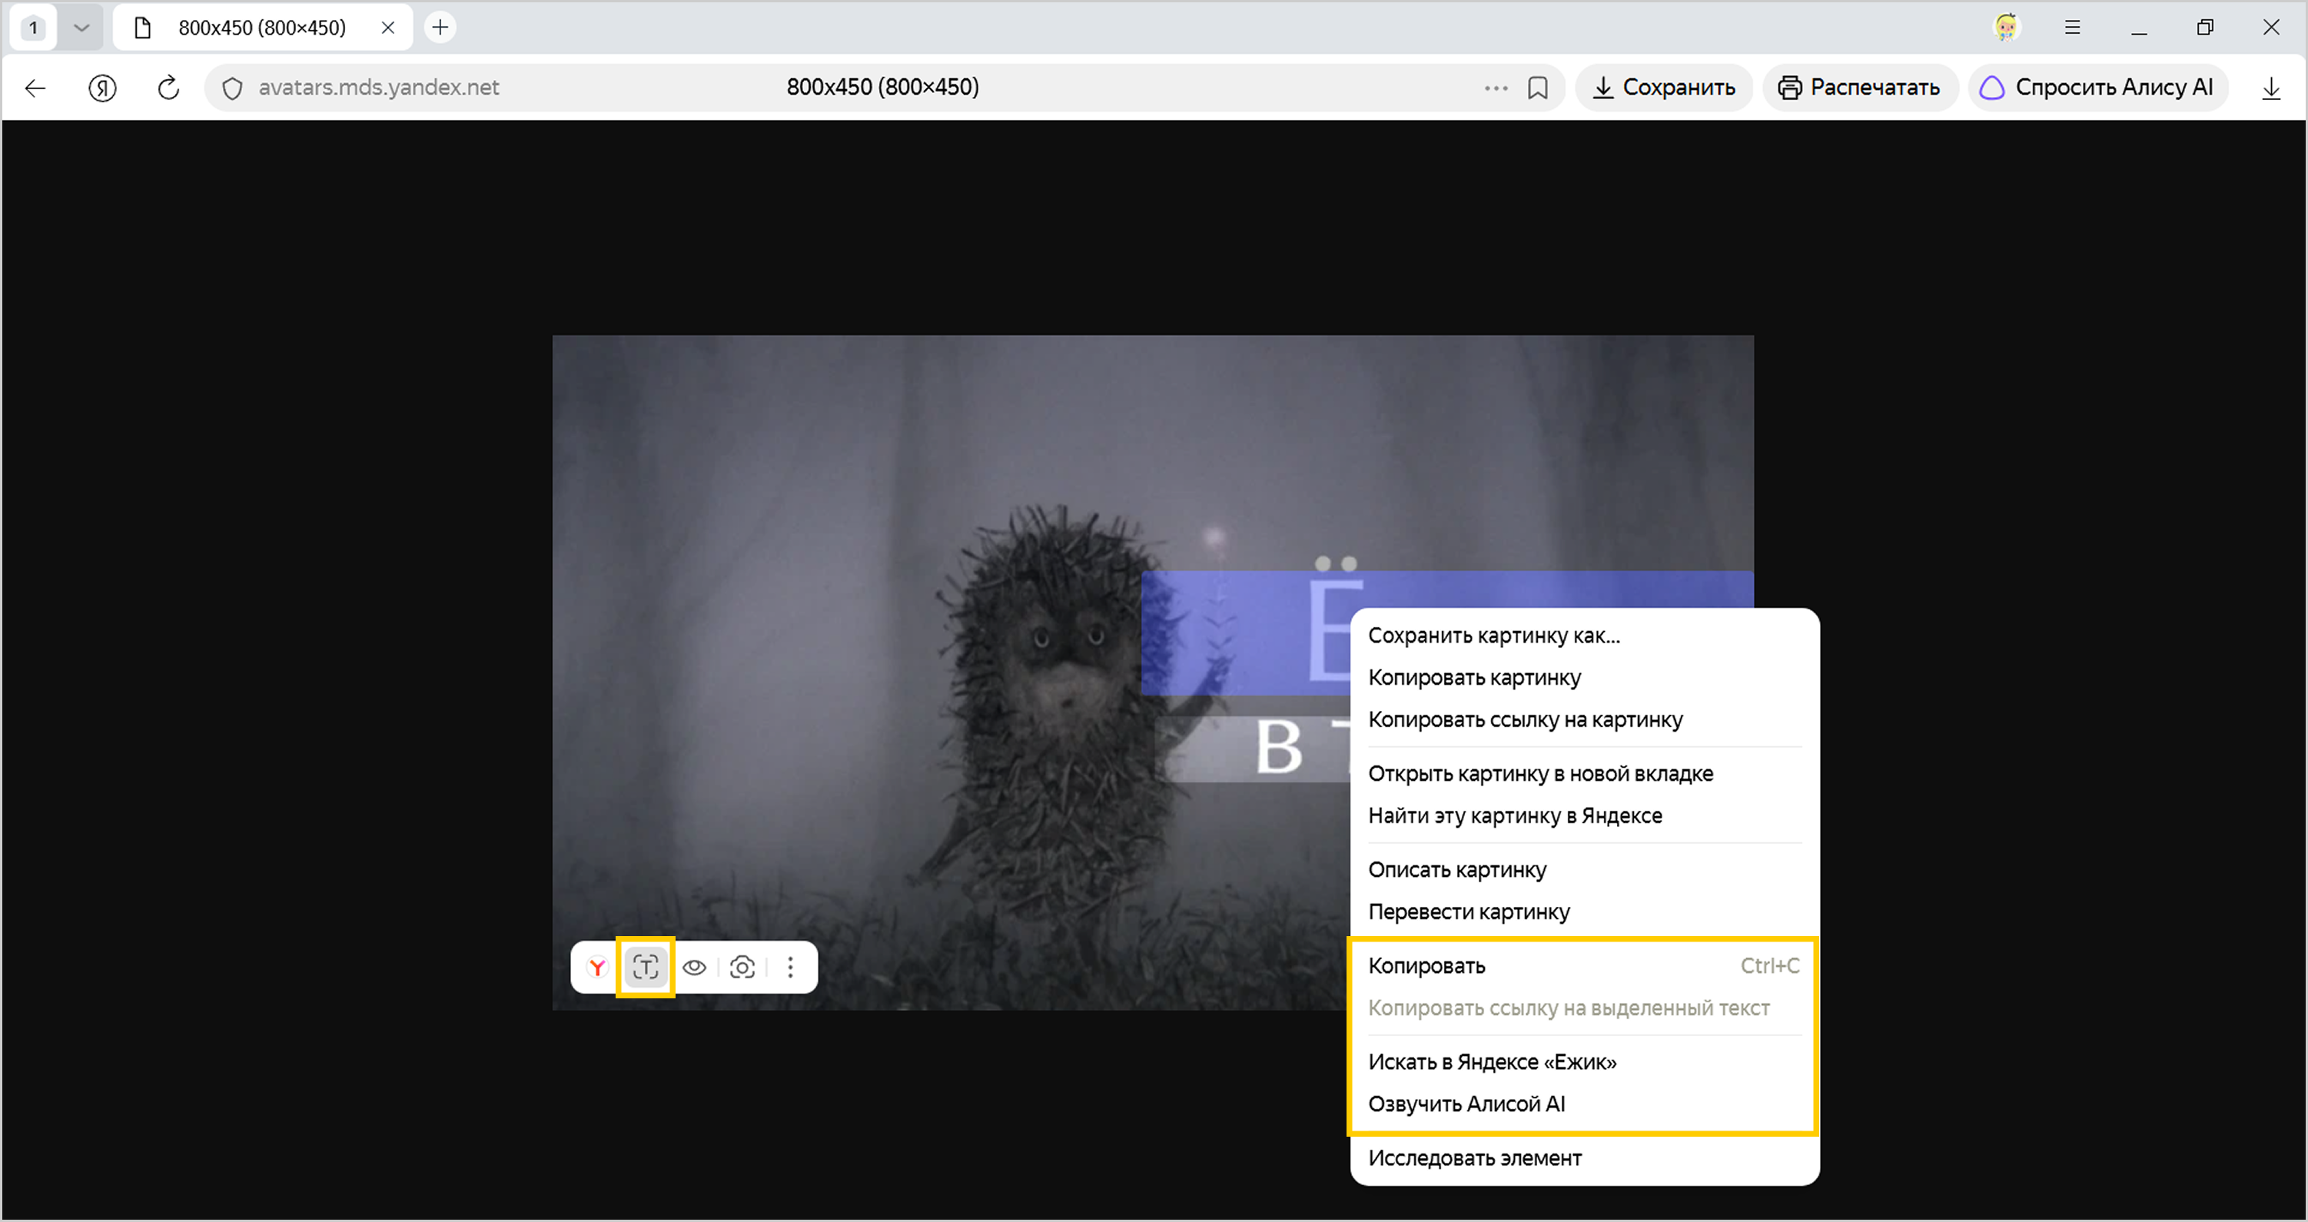Open a new tab
2308x1222 pixels.
pos(440,27)
